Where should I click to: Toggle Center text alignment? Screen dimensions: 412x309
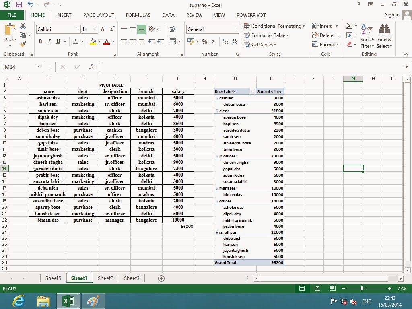point(133,41)
